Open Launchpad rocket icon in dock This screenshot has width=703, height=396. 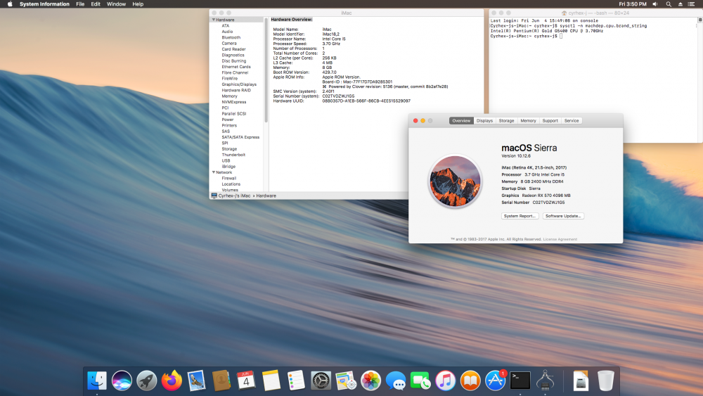tap(147, 381)
